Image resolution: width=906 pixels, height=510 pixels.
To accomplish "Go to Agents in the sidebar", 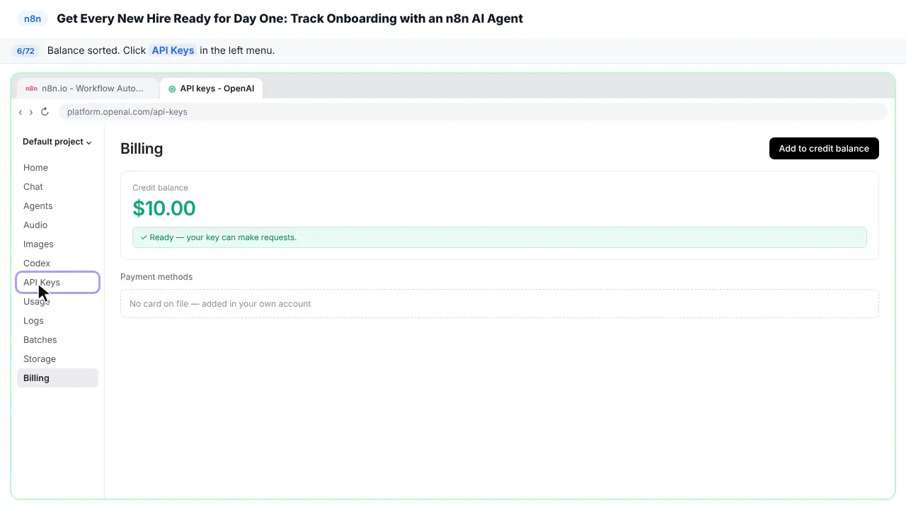I will [57, 206].
